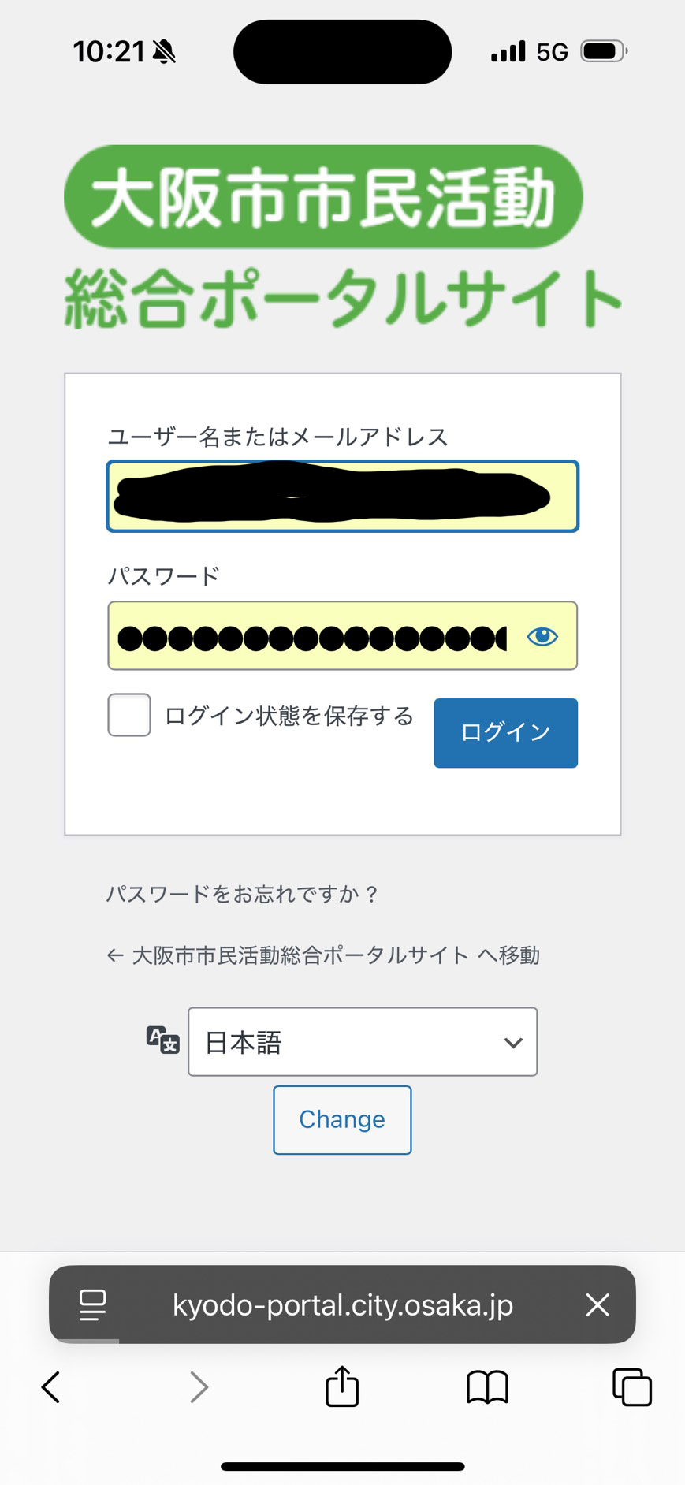685x1485 pixels.
Task: Tap the Safari forward arrow
Action: pyautogui.click(x=199, y=1387)
